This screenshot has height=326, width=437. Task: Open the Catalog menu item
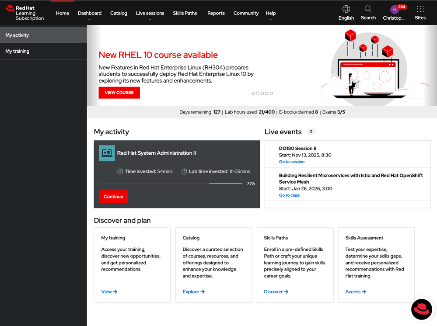pyautogui.click(x=119, y=13)
